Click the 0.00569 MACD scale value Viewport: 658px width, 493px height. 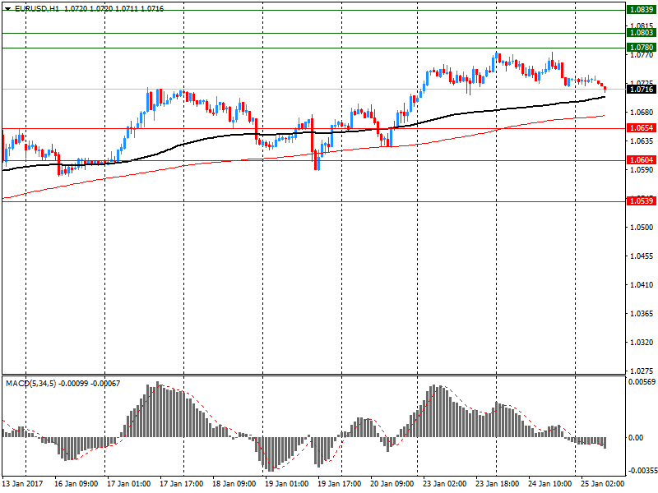click(x=642, y=382)
